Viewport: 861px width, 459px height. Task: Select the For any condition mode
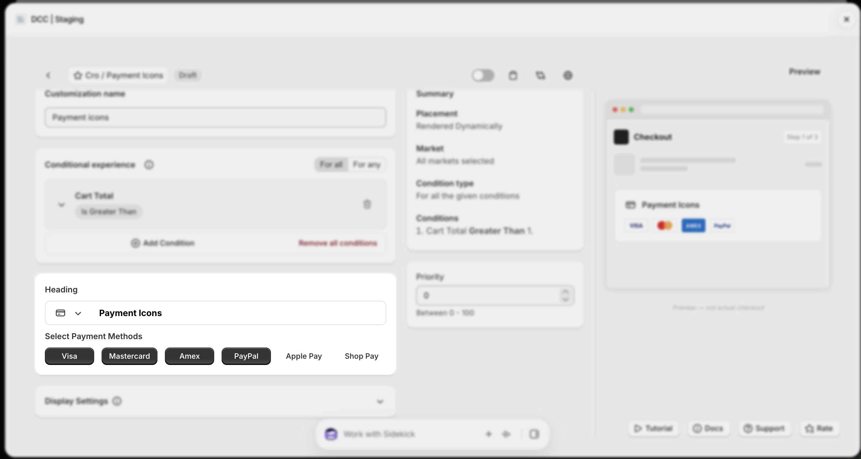(x=367, y=164)
